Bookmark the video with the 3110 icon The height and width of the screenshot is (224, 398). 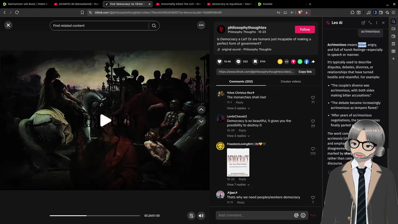(x=255, y=62)
